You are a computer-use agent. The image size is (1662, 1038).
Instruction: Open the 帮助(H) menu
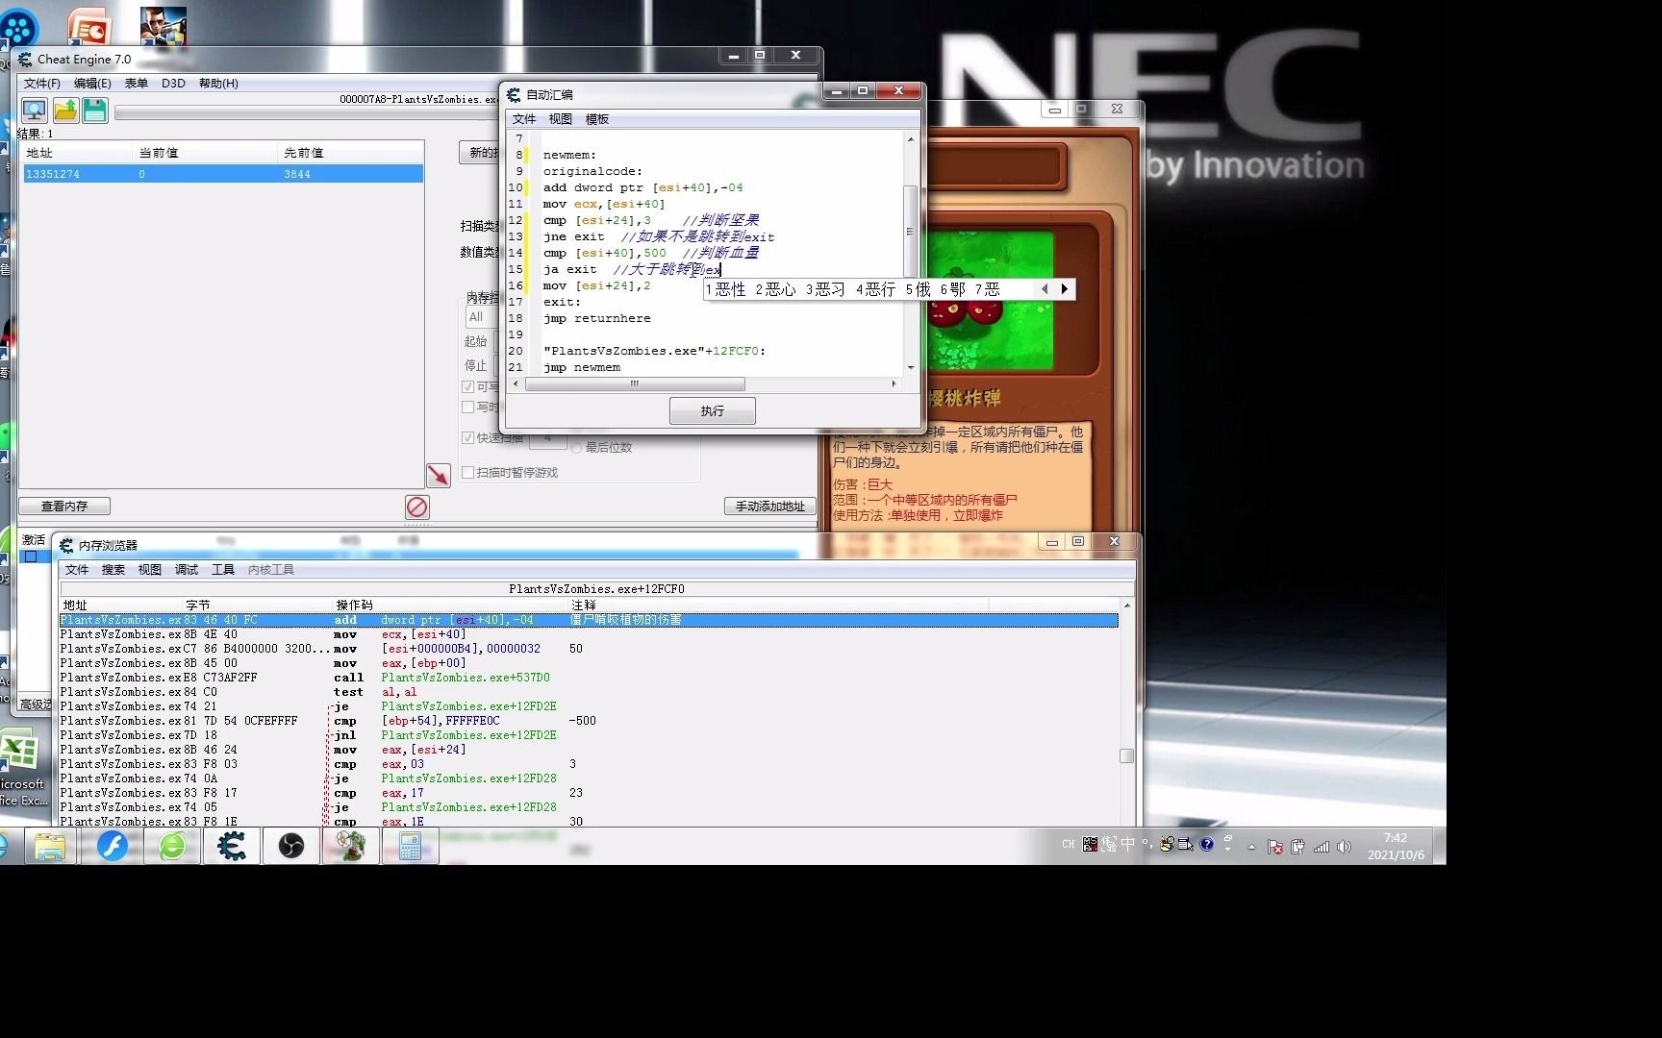click(x=218, y=84)
